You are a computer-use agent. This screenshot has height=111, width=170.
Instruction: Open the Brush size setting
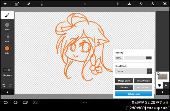(7, 26)
